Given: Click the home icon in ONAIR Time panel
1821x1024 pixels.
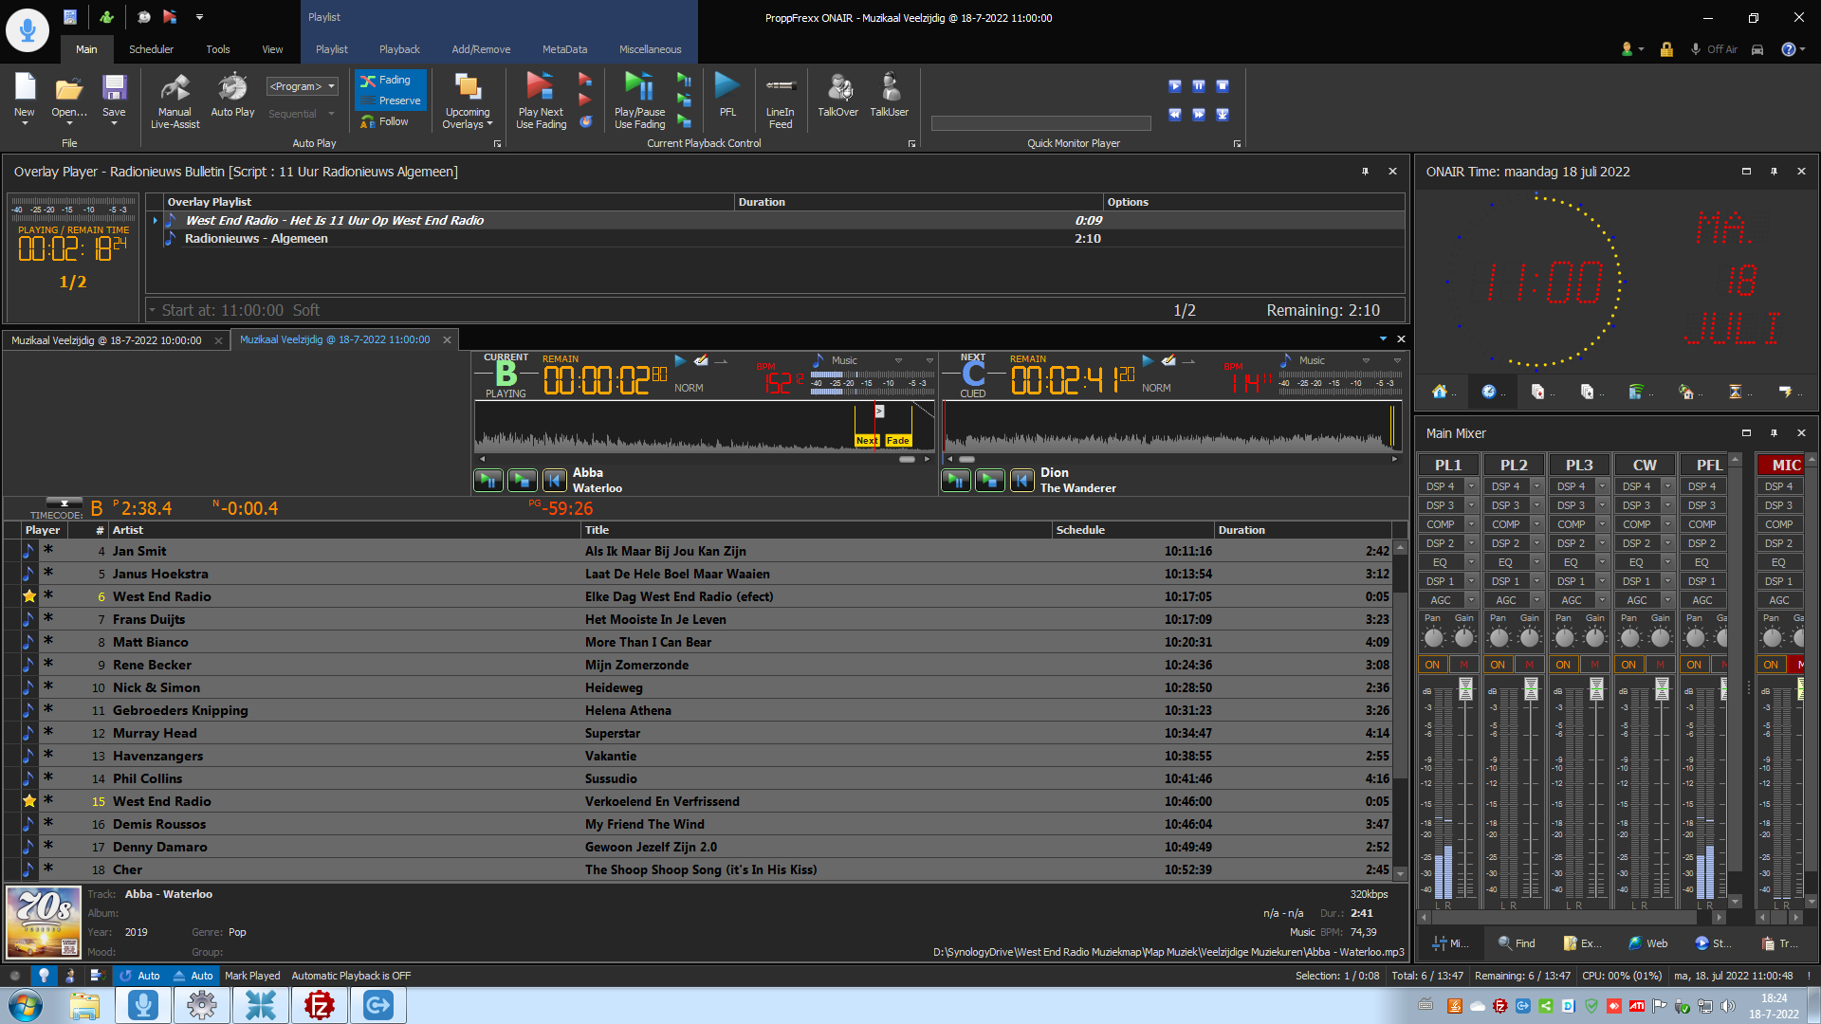Looking at the screenshot, I should pyautogui.click(x=1440, y=392).
